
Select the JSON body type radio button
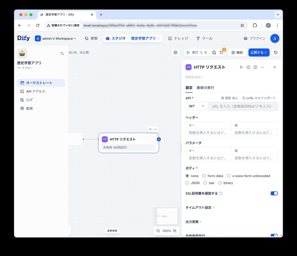(x=188, y=183)
